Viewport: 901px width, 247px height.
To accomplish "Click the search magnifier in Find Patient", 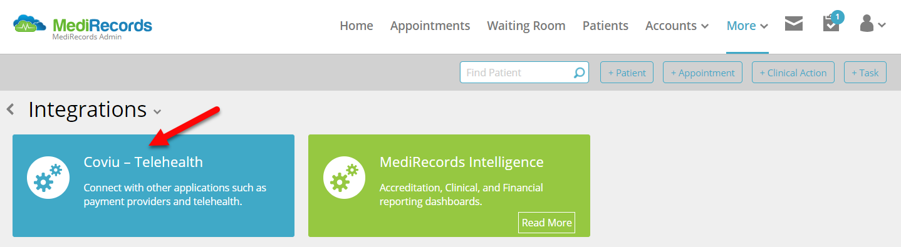I will click(579, 73).
